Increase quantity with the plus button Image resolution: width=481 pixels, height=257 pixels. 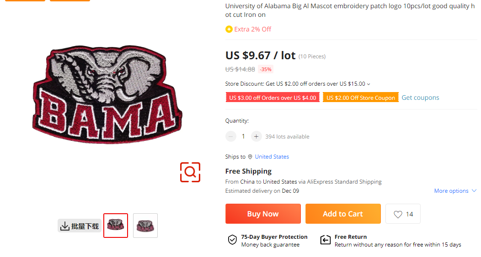point(256,136)
